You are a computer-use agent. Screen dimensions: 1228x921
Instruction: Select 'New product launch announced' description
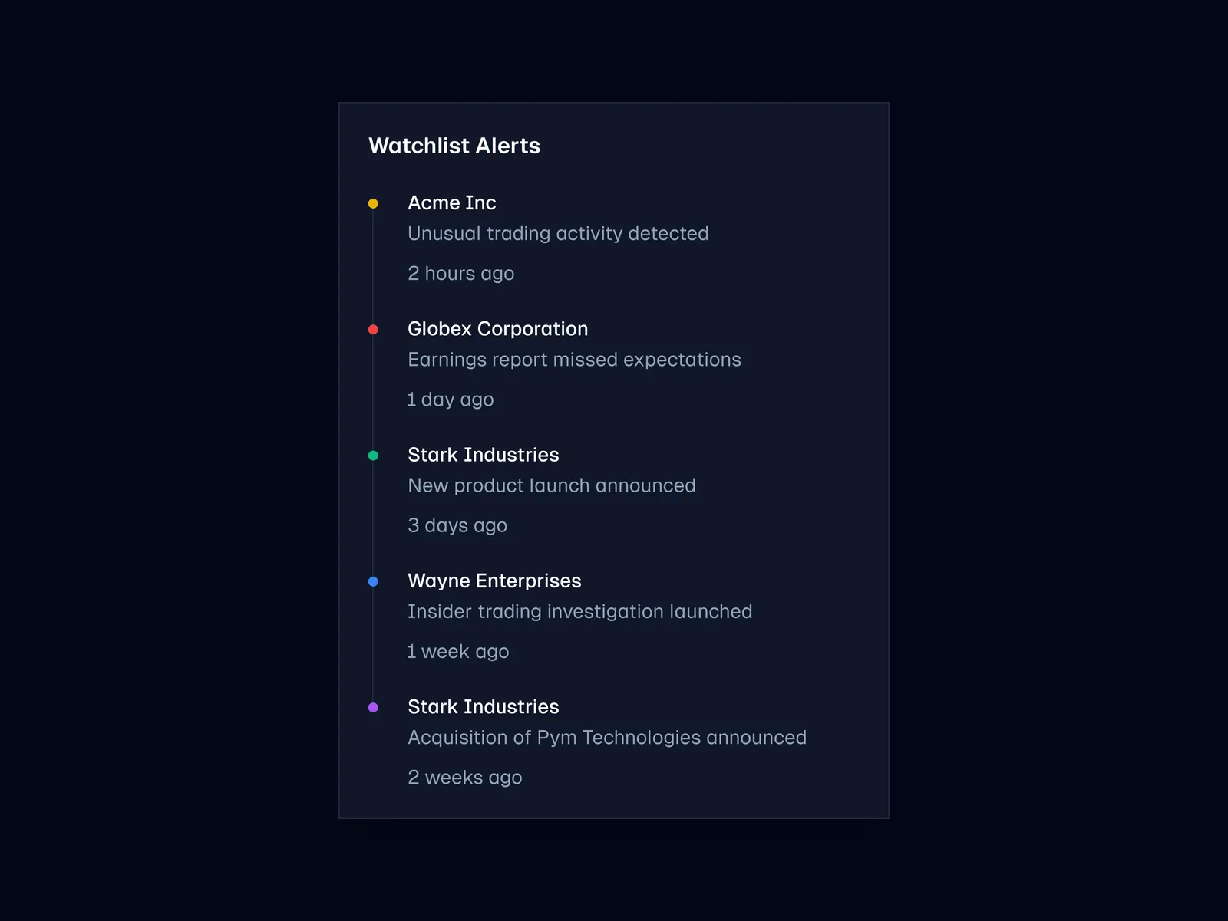551,485
